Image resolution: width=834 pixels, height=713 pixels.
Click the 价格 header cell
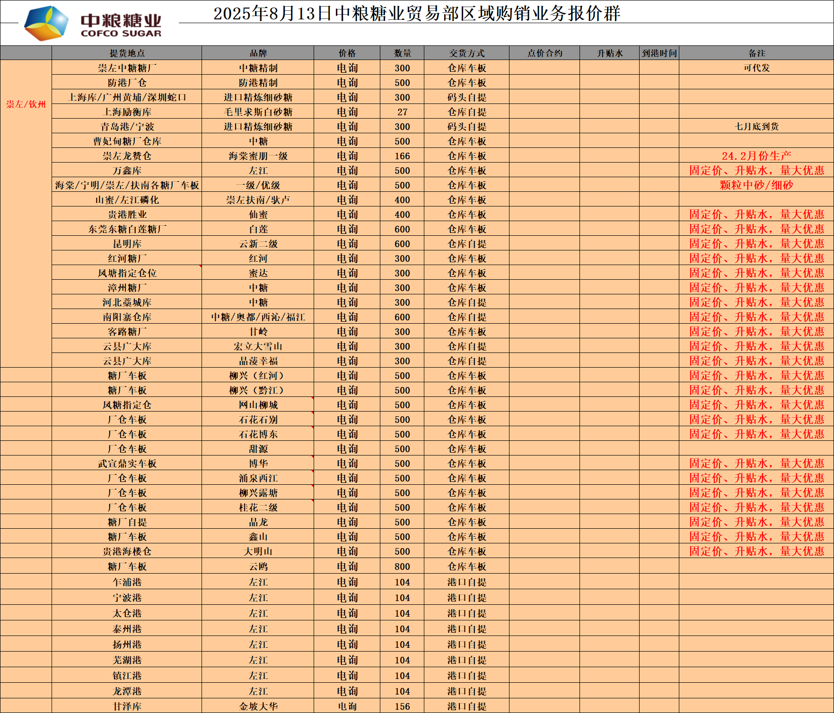[347, 53]
